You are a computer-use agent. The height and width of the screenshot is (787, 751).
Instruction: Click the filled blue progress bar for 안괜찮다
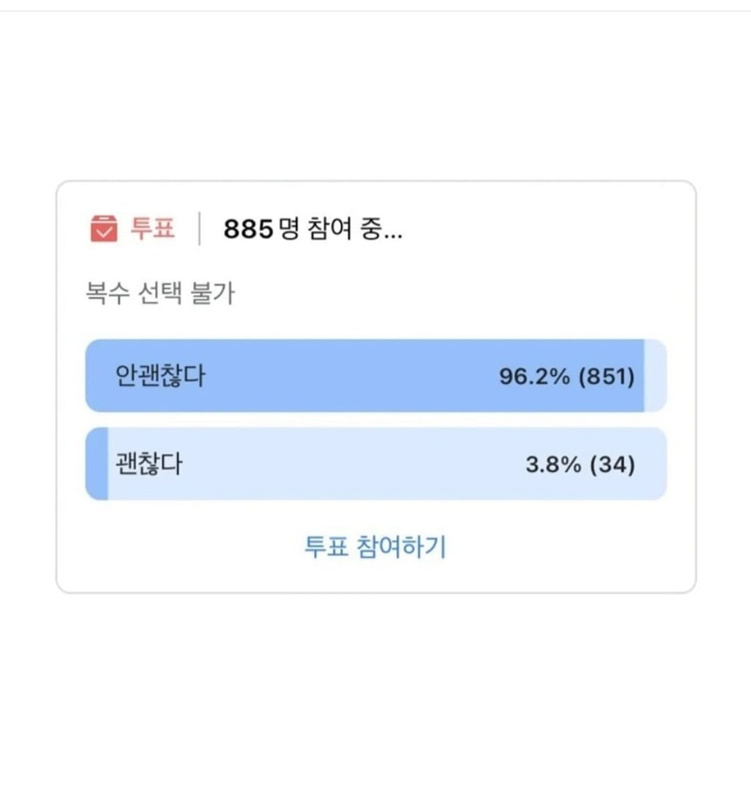[334, 377]
